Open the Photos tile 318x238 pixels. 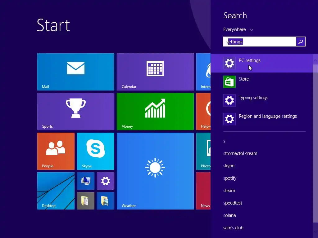[x=203, y=151]
